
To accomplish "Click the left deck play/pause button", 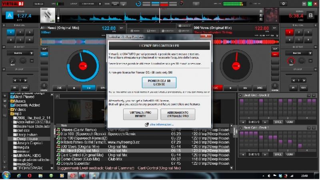I will point(86,87).
